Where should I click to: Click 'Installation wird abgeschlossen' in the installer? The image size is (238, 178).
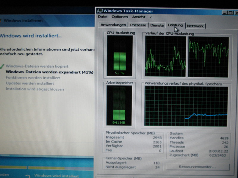click(35, 89)
